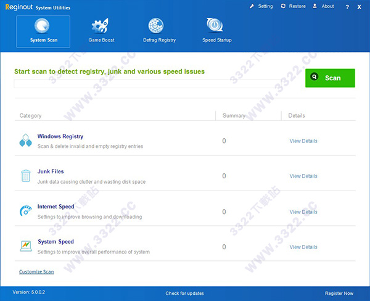Click Windows Registry summary count 0

click(224, 141)
